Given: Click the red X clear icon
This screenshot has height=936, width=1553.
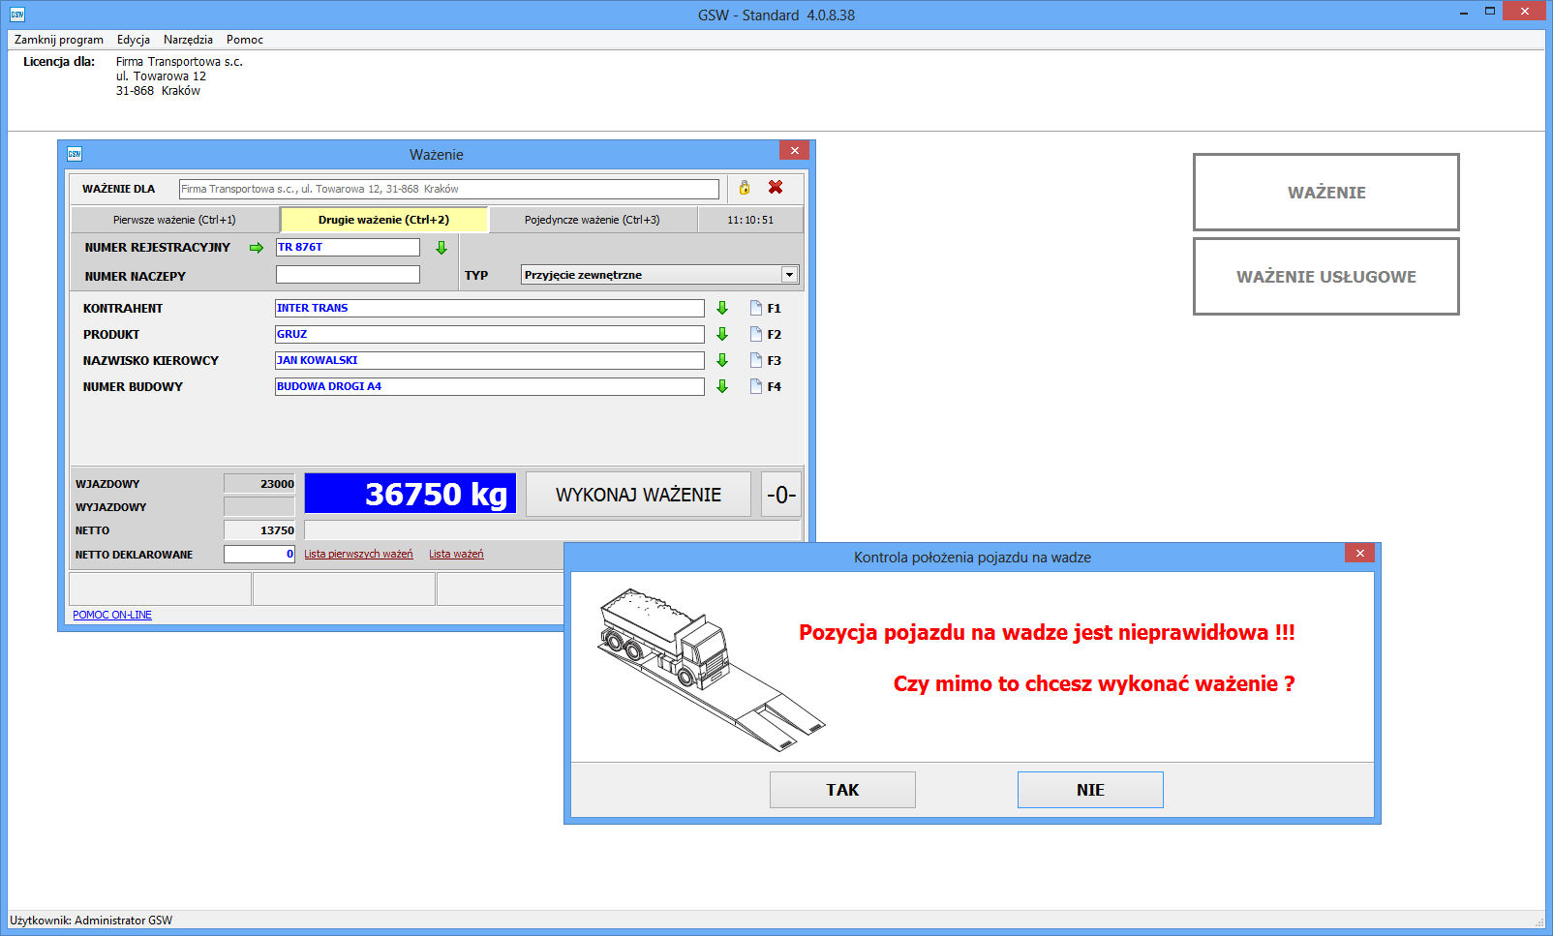Looking at the screenshot, I should (776, 188).
